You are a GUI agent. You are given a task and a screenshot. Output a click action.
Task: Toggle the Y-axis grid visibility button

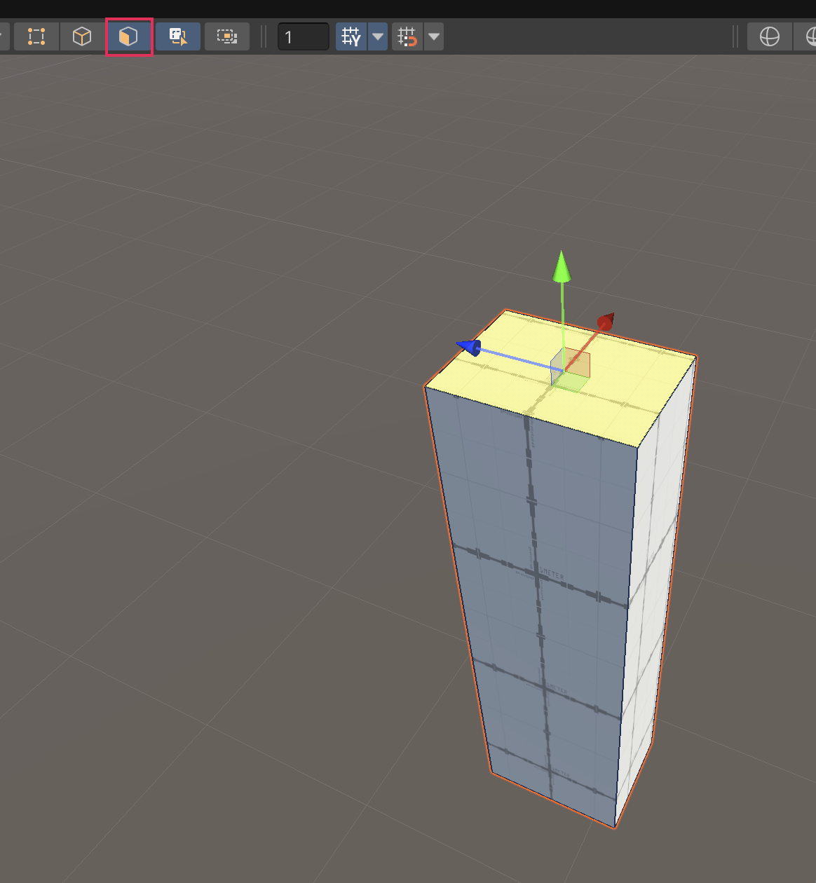351,36
